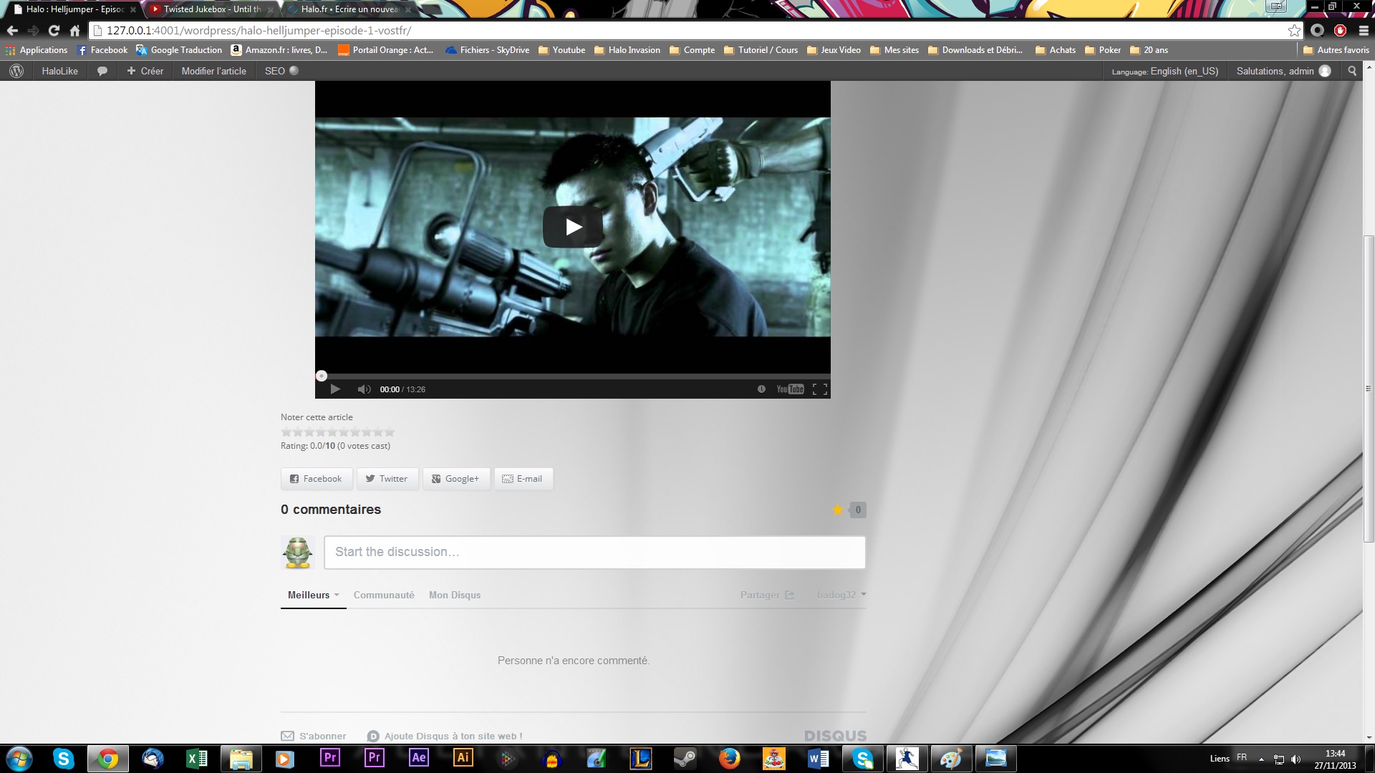This screenshot has width=1375, height=773.
Task: Open the Halo Invasion bookmarks folder
Action: (x=627, y=50)
